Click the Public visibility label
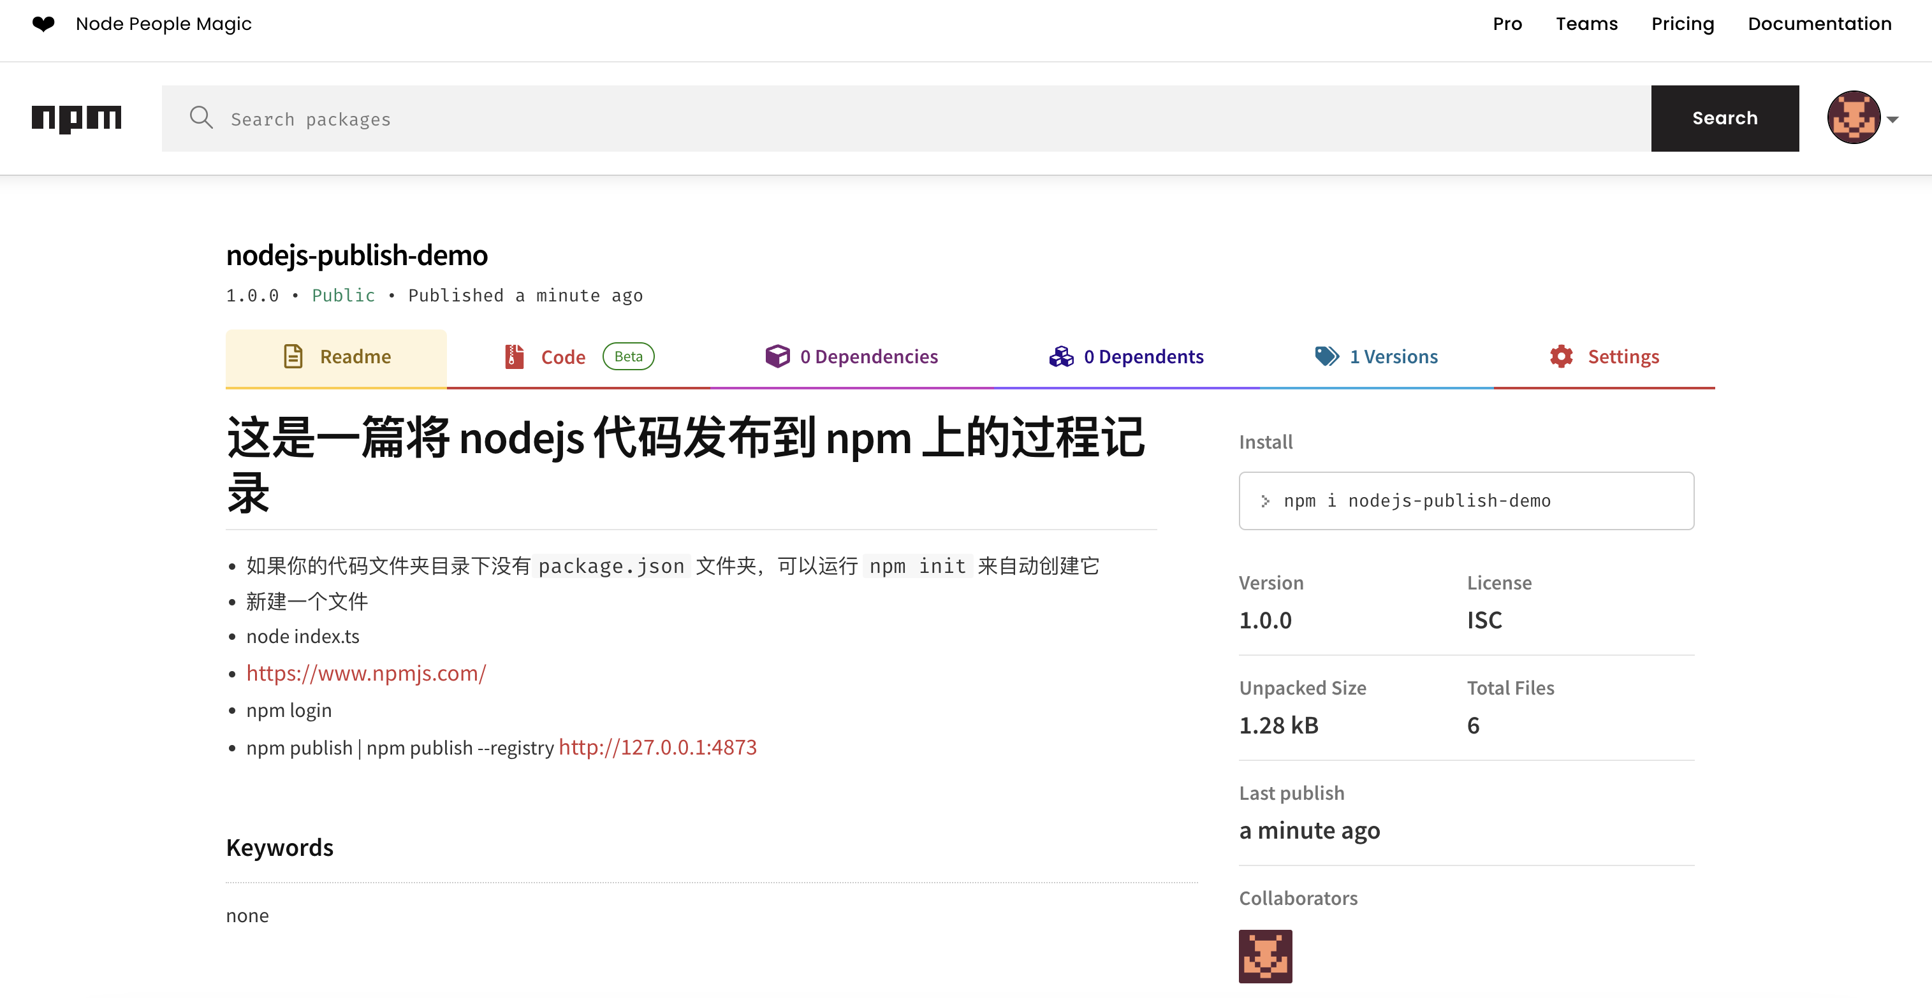The image size is (1932, 998). tap(344, 296)
